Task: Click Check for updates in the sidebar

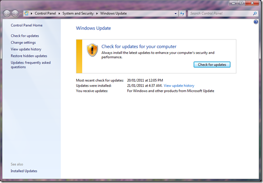Action: pyautogui.click(x=25, y=36)
